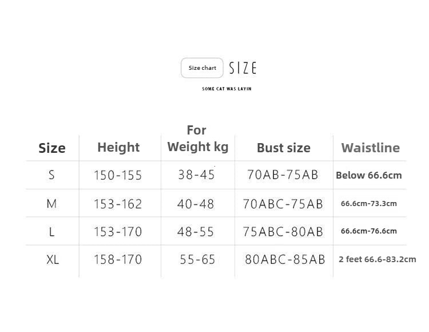Click the large SIZE heading text

(x=243, y=69)
